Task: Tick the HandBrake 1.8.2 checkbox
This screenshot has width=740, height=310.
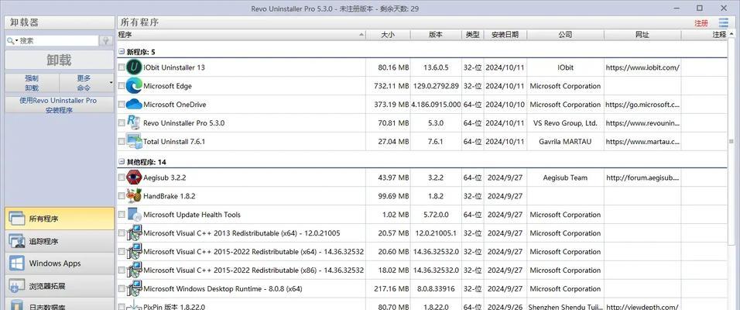Action: (x=122, y=196)
